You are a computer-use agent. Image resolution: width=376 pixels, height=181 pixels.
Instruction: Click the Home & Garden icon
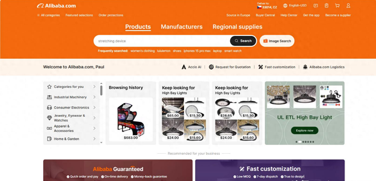click(50, 139)
